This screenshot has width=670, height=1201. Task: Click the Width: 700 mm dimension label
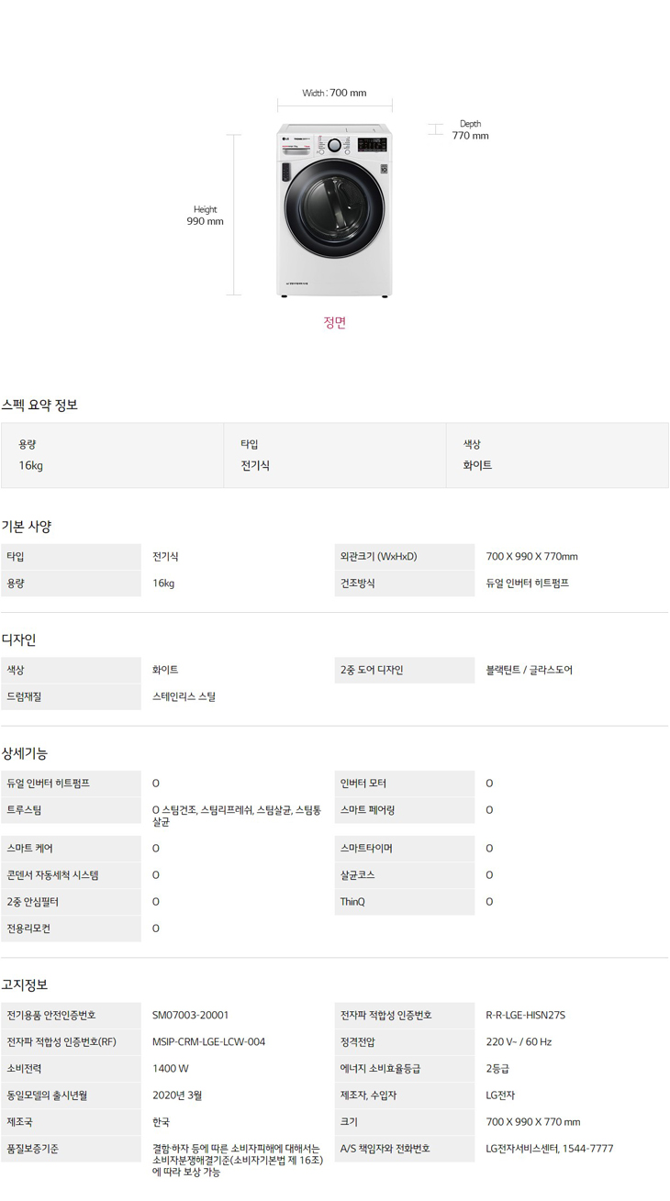pyautogui.click(x=334, y=93)
